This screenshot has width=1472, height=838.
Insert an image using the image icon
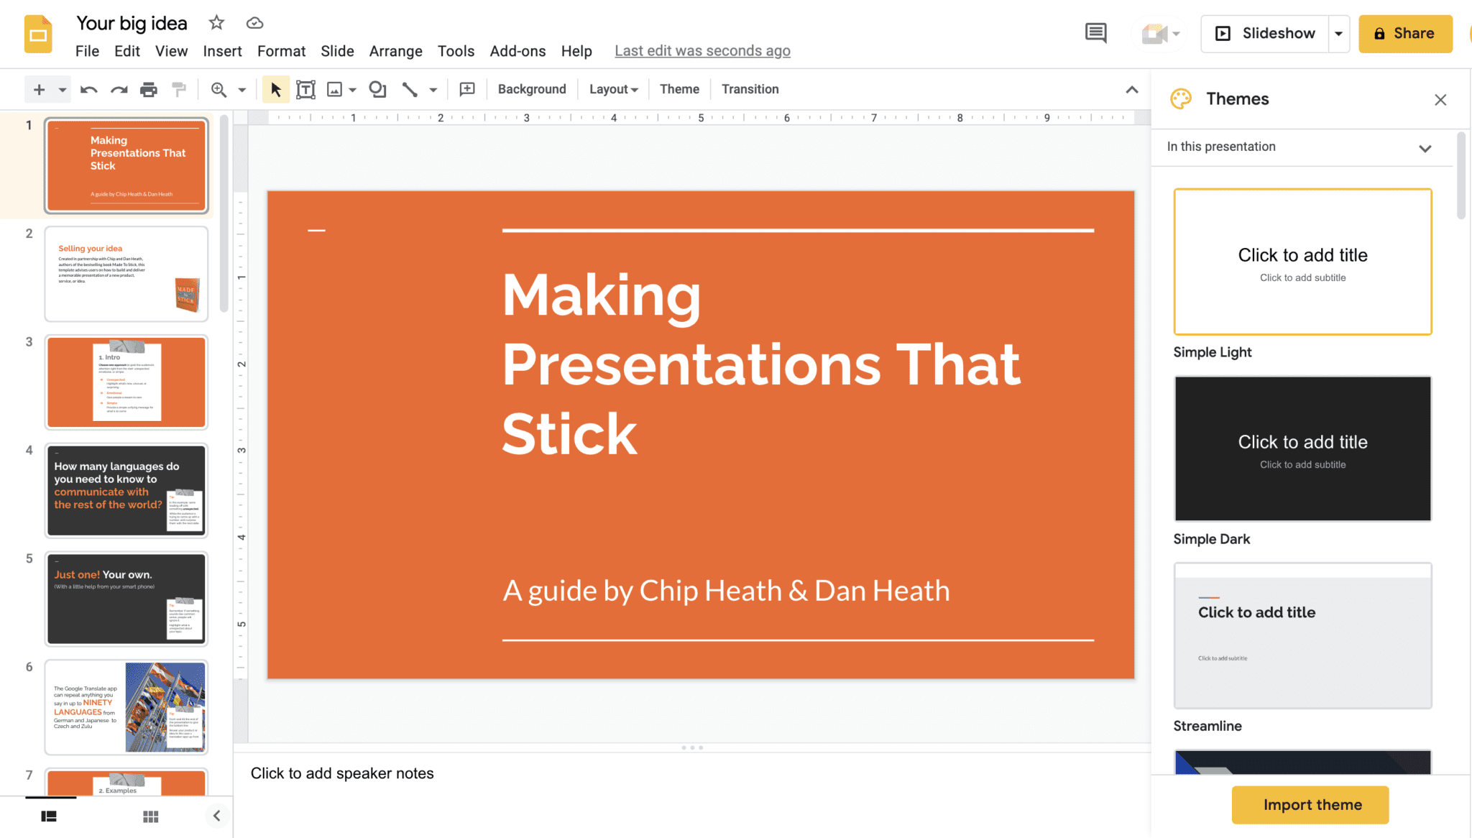click(334, 89)
